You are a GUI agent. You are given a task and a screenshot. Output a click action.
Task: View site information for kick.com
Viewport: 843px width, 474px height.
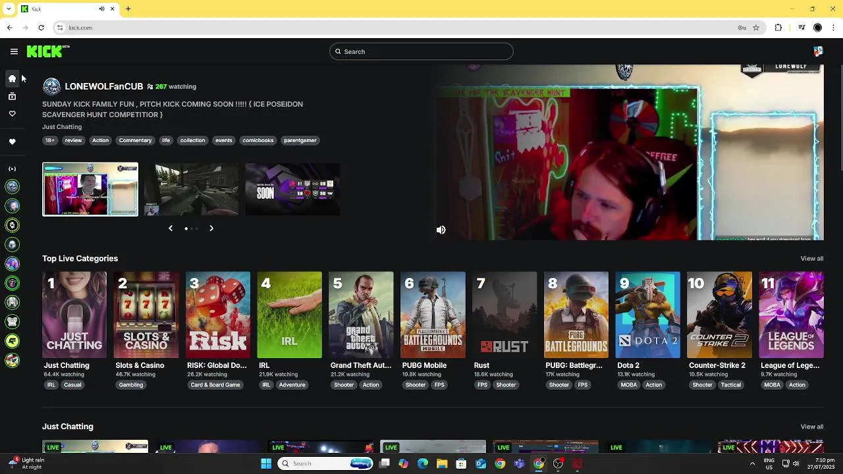(60, 28)
